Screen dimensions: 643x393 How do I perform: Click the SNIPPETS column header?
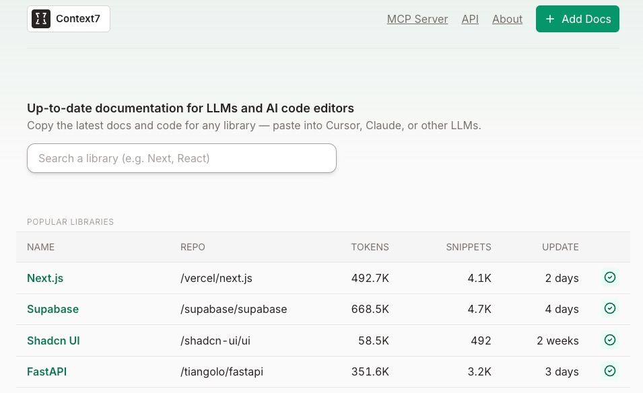point(469,247)
